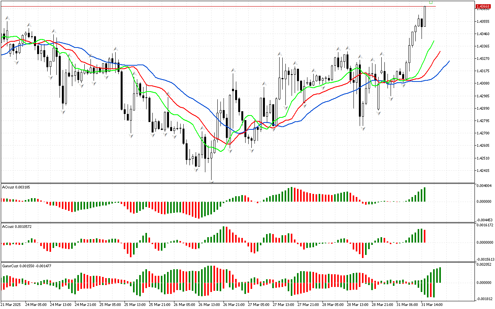Pick the 1.43175 price scale value

[483, 71]
